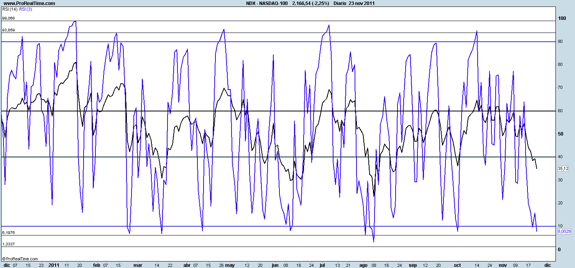
Task: Click the 90 value on the vertical scale
Action: point(561,41)
